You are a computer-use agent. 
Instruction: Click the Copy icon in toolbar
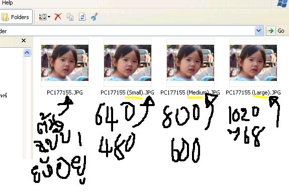point(70,17)
